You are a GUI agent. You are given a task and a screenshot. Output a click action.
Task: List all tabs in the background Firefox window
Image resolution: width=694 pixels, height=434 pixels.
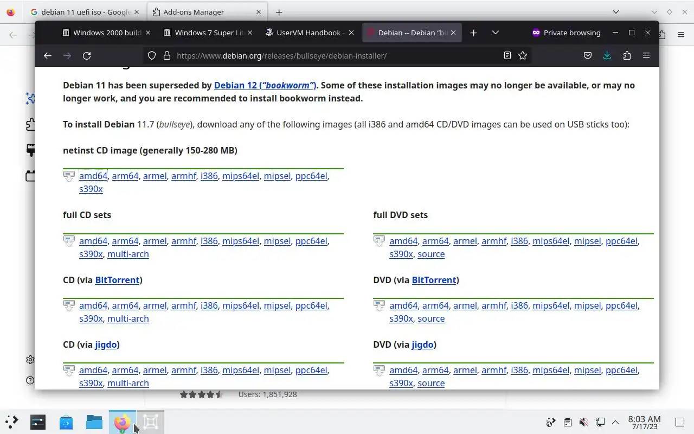point(616,12)
